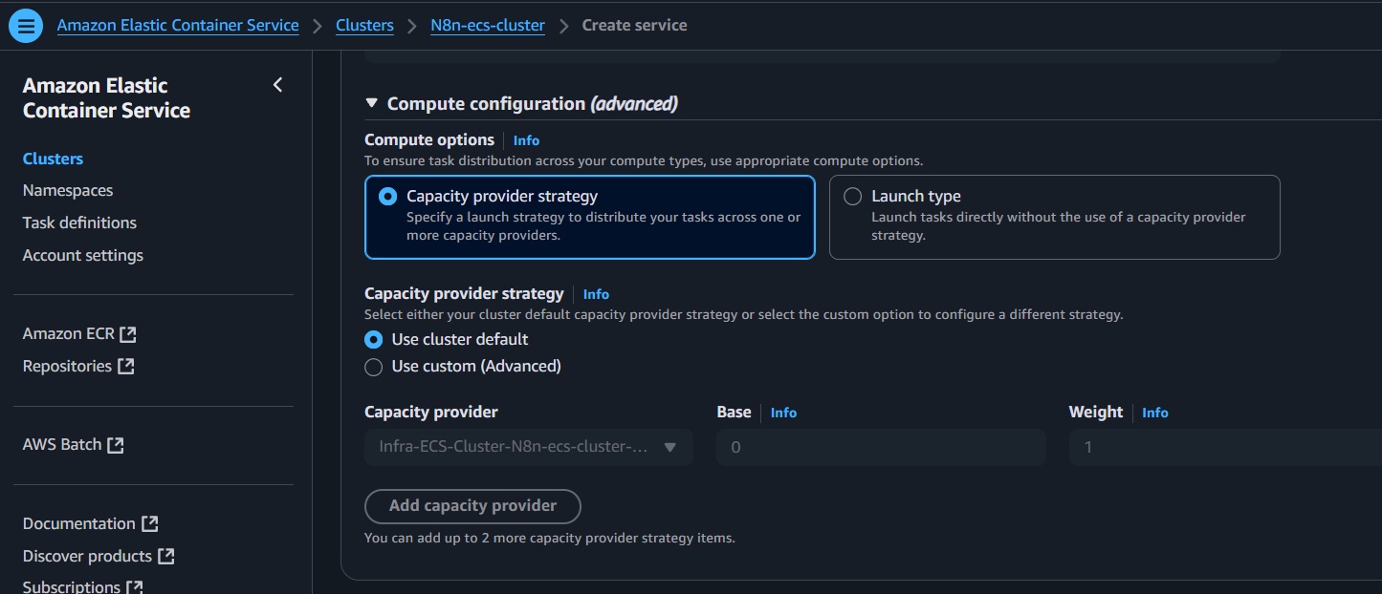The image size is (1382, 594).
Task: Click external link icon beside Documentation
Action: click(x=149, y=524)
